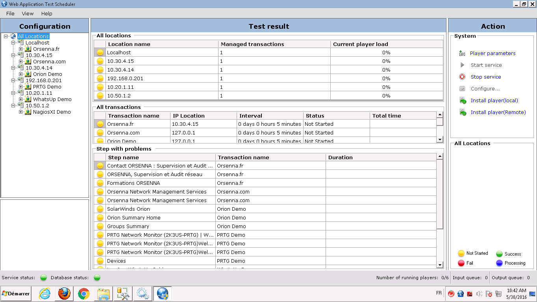The height and width of the screenshot is (302, 537).
Task: Open the gears settings taskbar icon
Action: [142, 293]
